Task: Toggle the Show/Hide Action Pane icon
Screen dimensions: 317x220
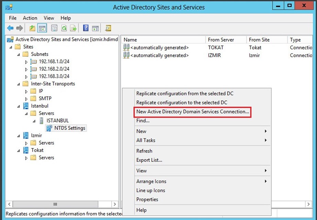Action: point(95,28)
